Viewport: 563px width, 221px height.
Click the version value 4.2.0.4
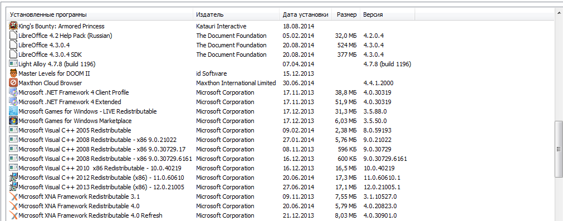[x=374, y=36]
